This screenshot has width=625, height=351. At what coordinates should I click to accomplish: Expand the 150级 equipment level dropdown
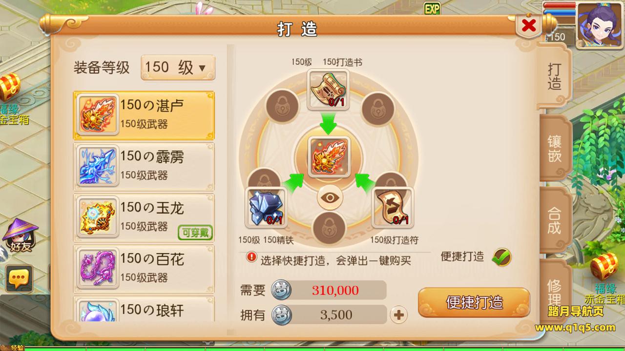click(178, 68)
